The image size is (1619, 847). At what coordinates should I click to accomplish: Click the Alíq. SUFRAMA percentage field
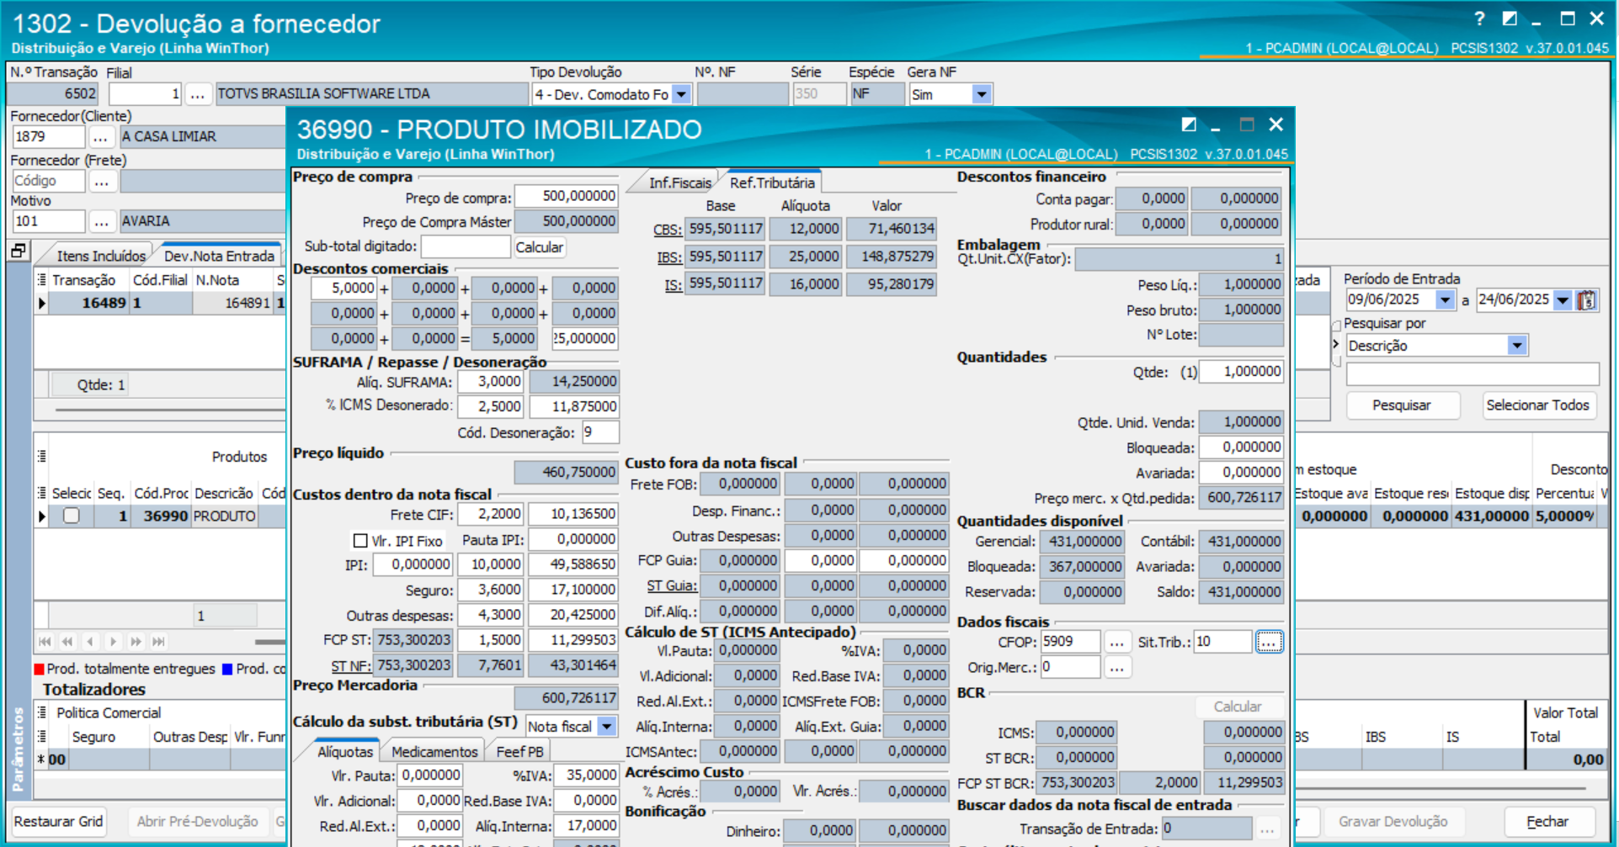tap(491, 382)
